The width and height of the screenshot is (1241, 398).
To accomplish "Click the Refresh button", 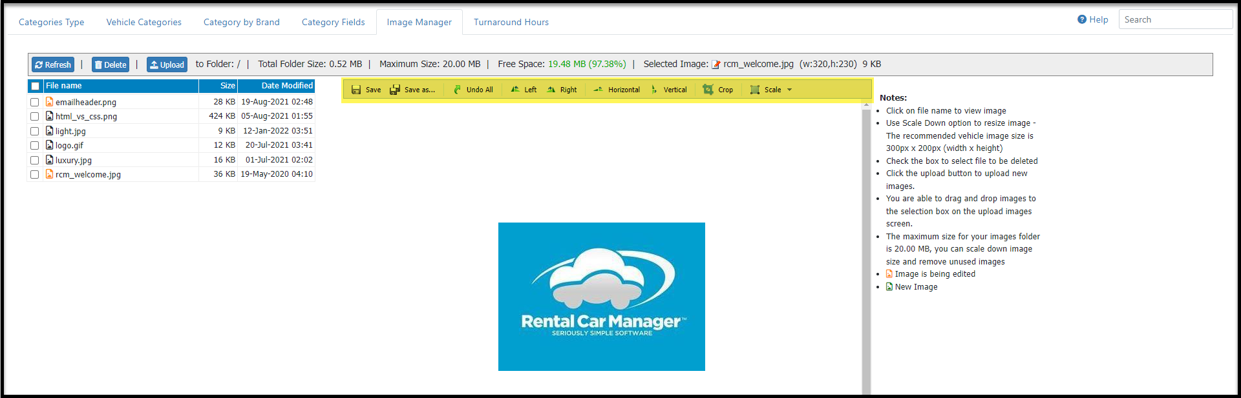I will tap(53, 65).
